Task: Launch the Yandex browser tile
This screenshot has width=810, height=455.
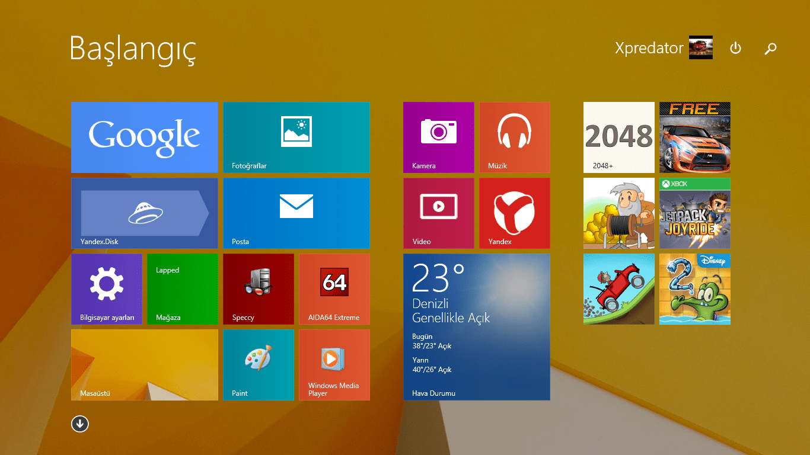Action: [515, 213]
